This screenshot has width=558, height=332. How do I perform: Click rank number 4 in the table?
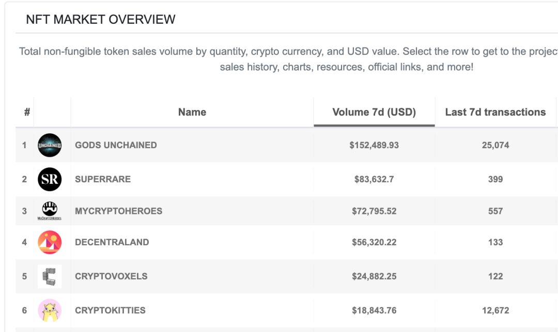click(24, 242)
